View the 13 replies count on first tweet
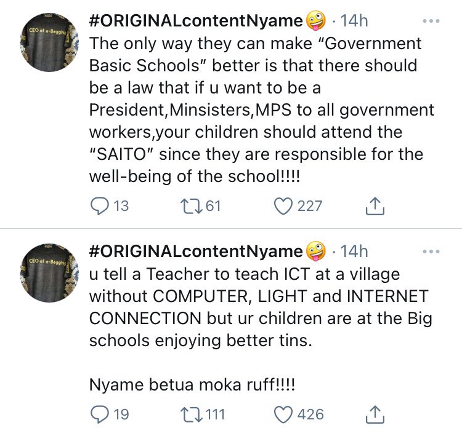 coord(121,206)
